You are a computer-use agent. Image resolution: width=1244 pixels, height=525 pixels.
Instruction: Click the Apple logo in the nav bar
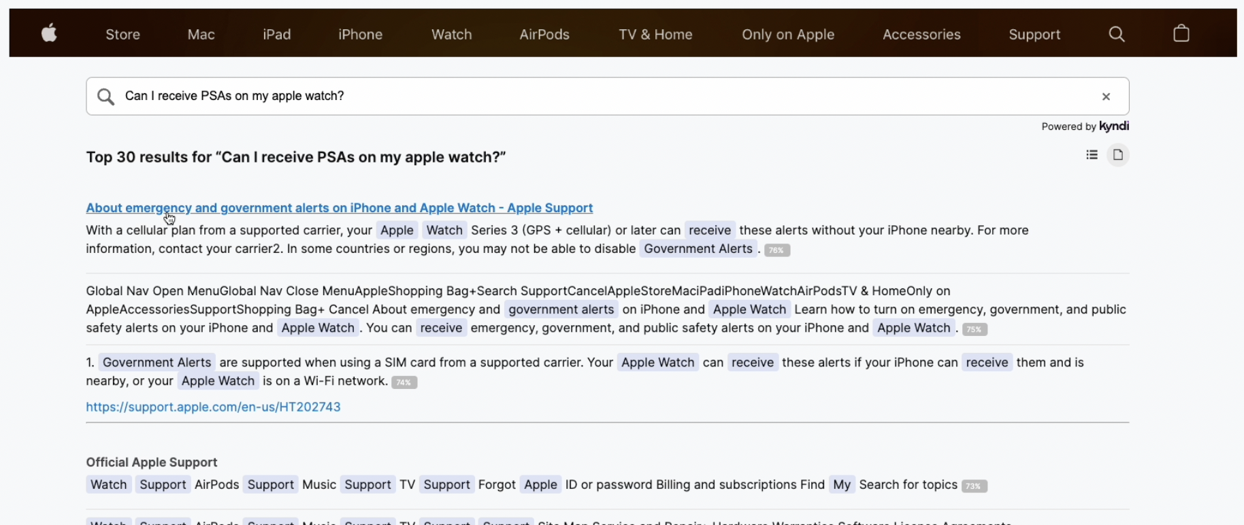coord(49,33)
